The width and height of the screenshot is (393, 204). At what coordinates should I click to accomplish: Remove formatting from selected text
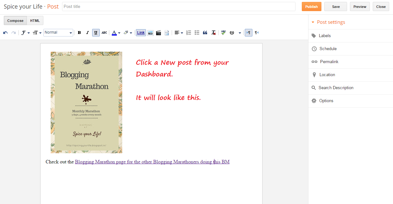coord(213,33)
